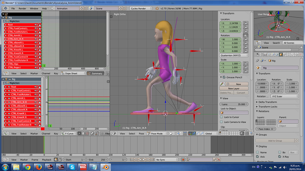Screen dimensions: 305x171
Task: Jump to first frame in playback controls
Action: pyautogui.click(x=132, y=159)
